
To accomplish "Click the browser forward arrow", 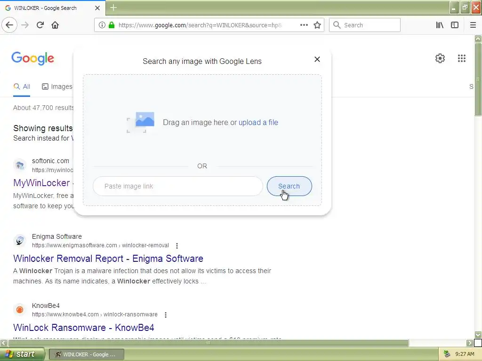I will pos(25,25).
